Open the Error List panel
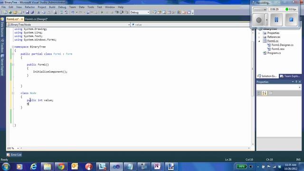 click(14, 155)
